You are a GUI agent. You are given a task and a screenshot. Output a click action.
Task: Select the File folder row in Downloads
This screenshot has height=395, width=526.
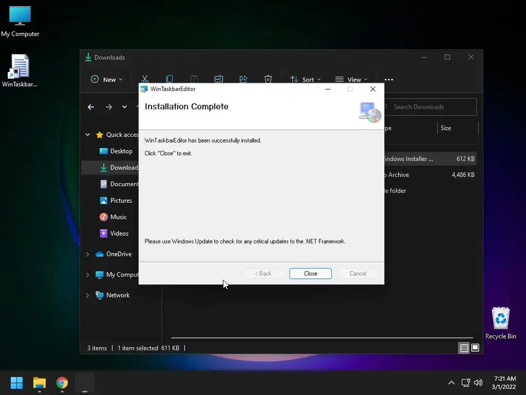pyautogui.click(x=430, y=190)
